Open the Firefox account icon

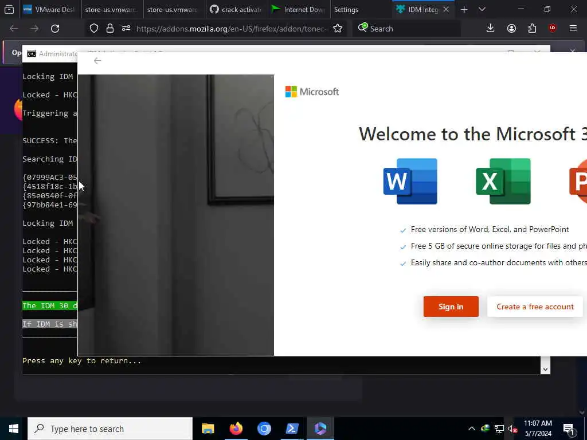coord(511,28)
